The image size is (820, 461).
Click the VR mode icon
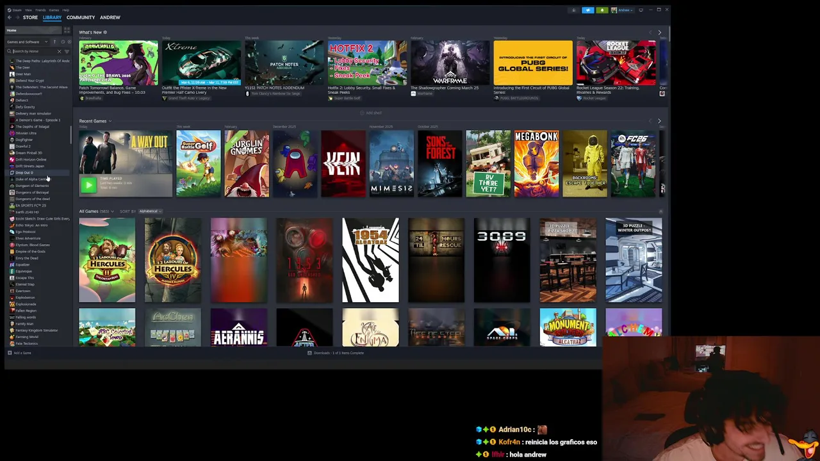(x=641, y=10)
